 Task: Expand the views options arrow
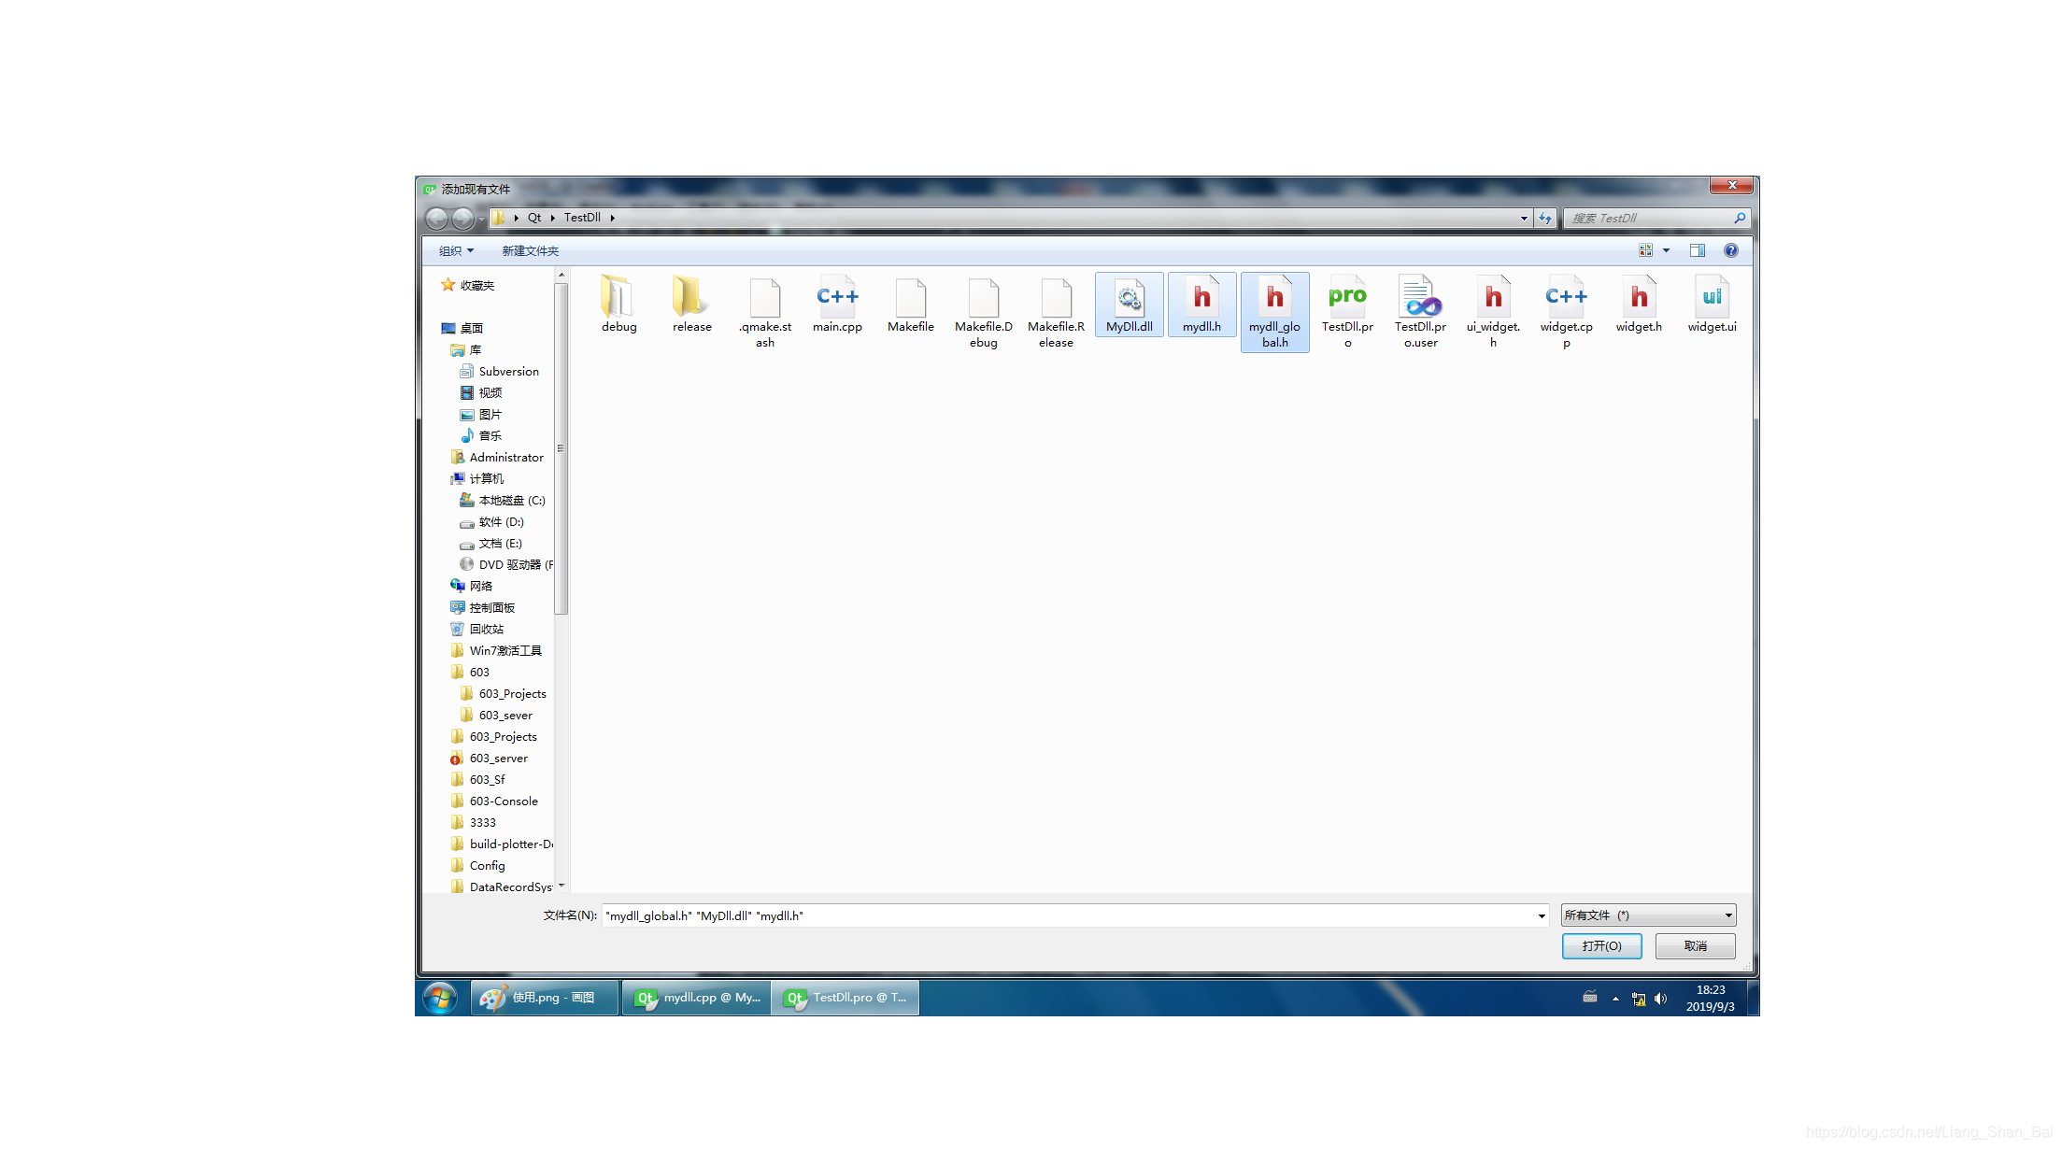pyautogui.click(x=1666, y=250)
